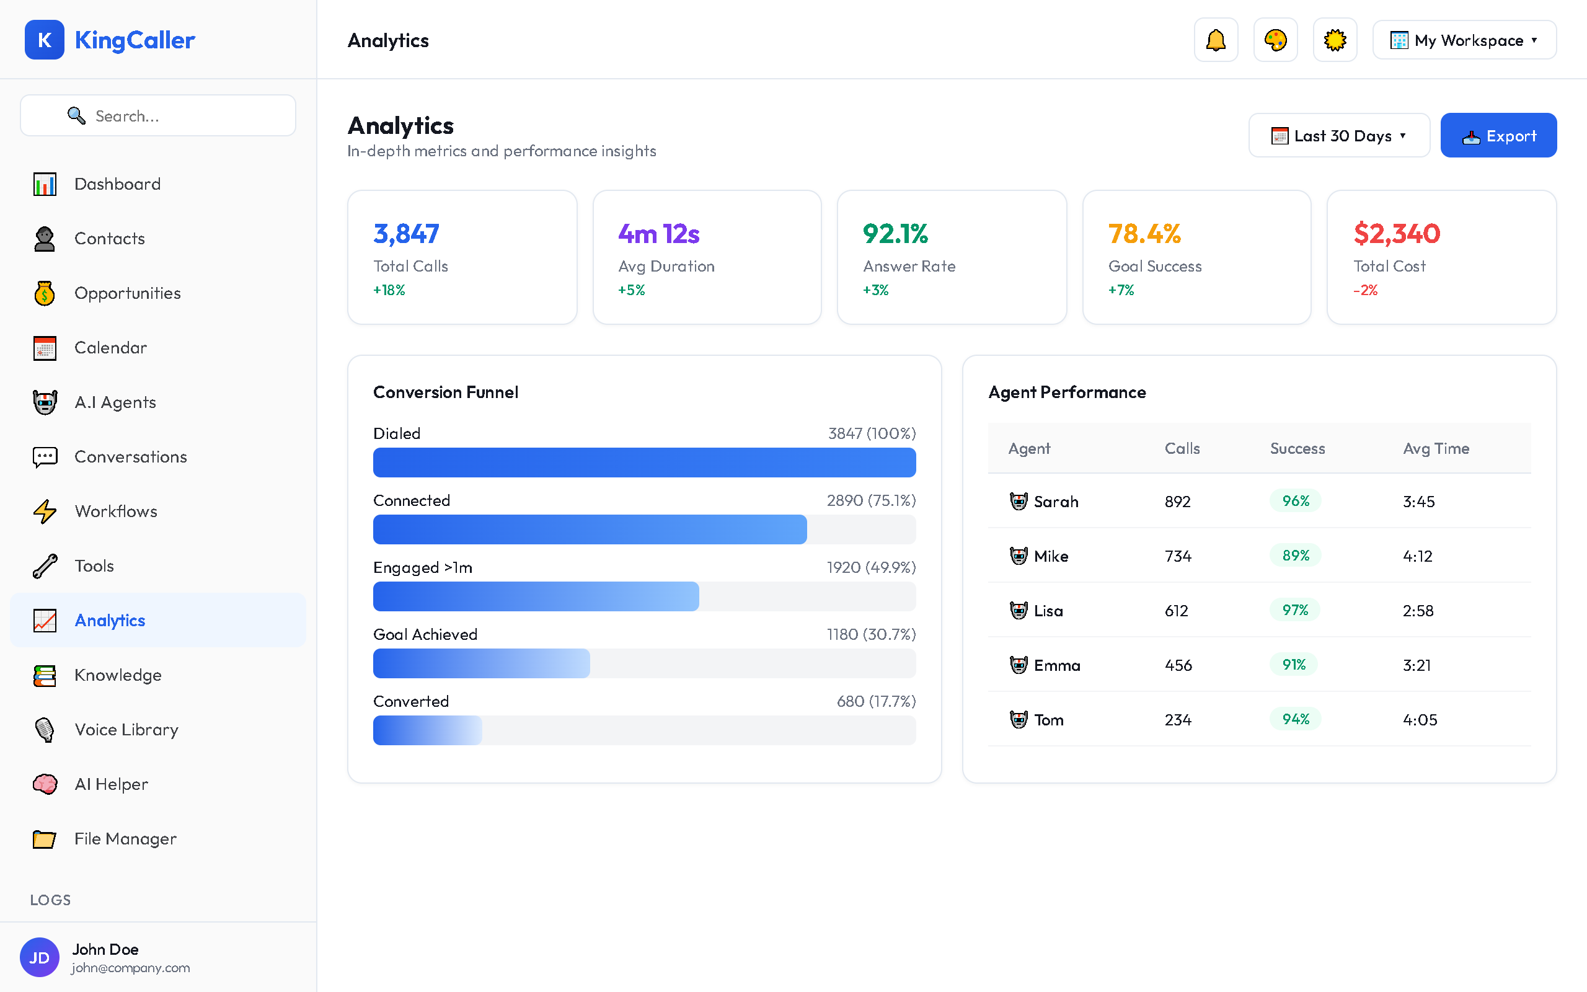The width and height of the screenshot is (1587, 992).
Task: Expand the Last 30 Days date range dropdown
Action: click(1339, 135)
